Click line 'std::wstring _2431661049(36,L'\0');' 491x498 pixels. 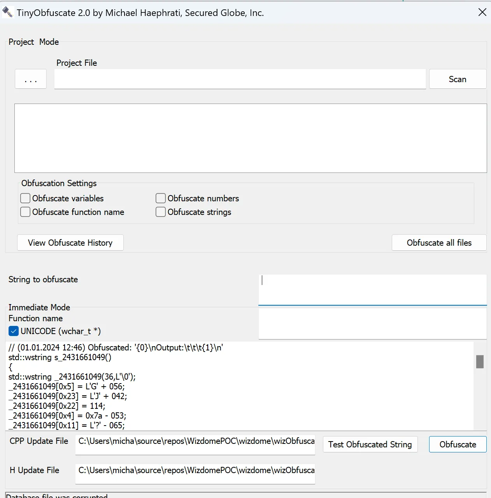click(x=72, y=377)
